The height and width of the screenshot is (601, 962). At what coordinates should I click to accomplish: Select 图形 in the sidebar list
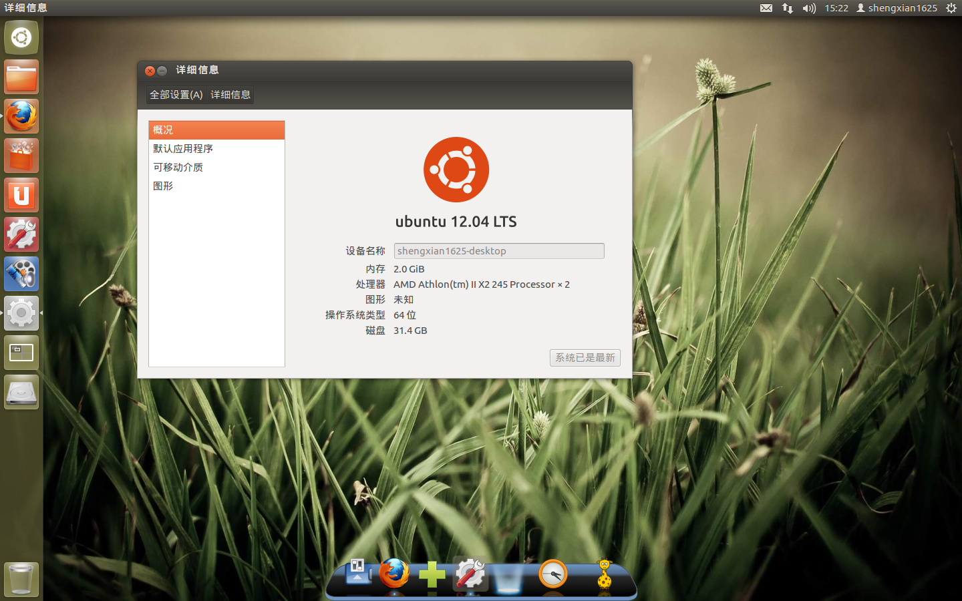tap(216, 186)
